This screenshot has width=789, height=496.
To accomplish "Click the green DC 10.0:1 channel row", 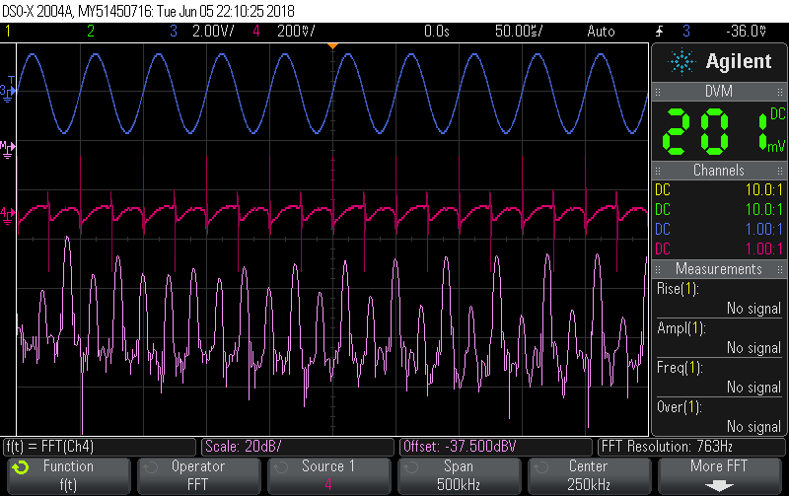I will [719, 209].
